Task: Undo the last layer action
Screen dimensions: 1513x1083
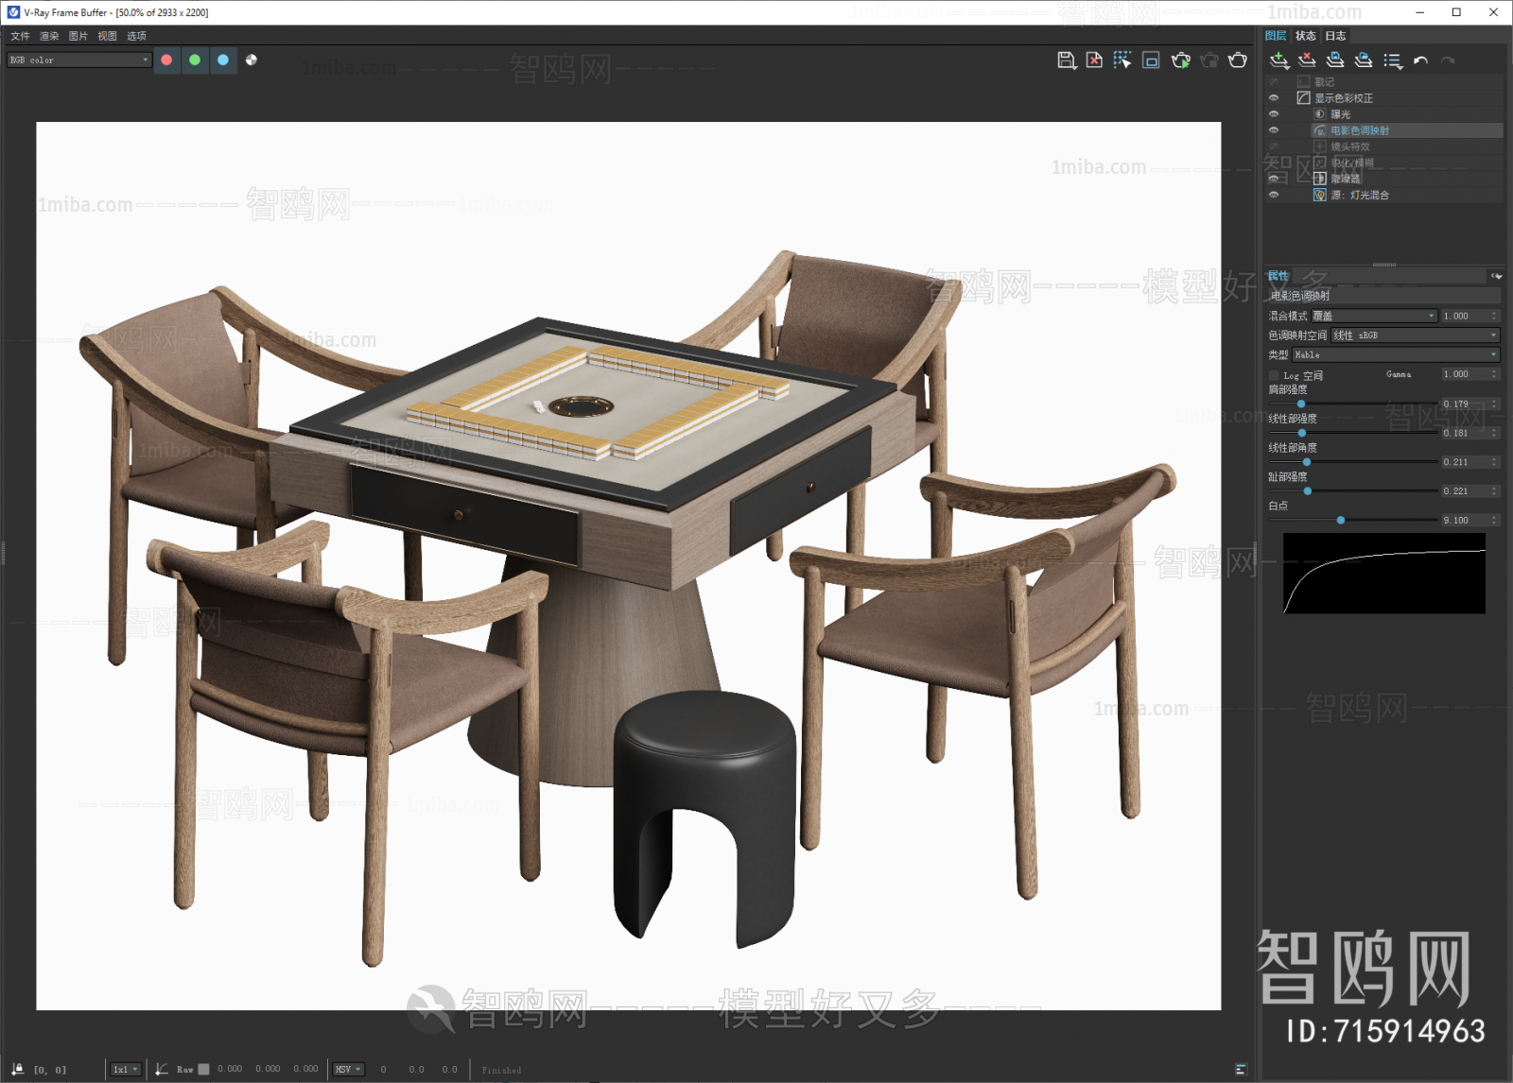Action: [1420, 60]
